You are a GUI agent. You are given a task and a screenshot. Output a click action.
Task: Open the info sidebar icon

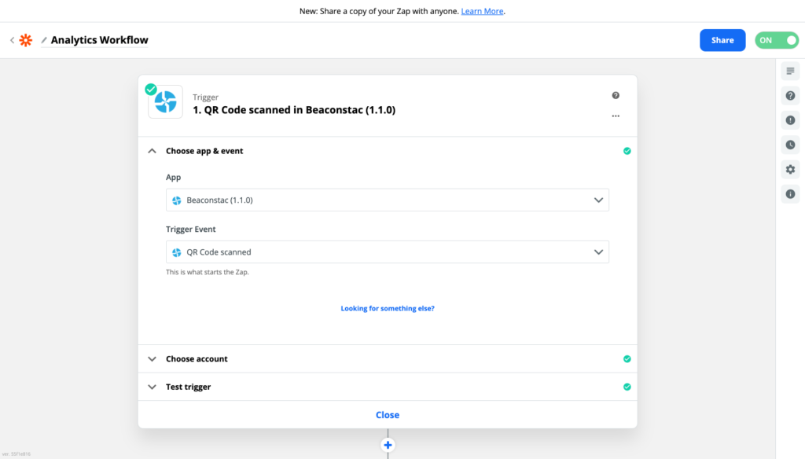(x=791, y=194)
